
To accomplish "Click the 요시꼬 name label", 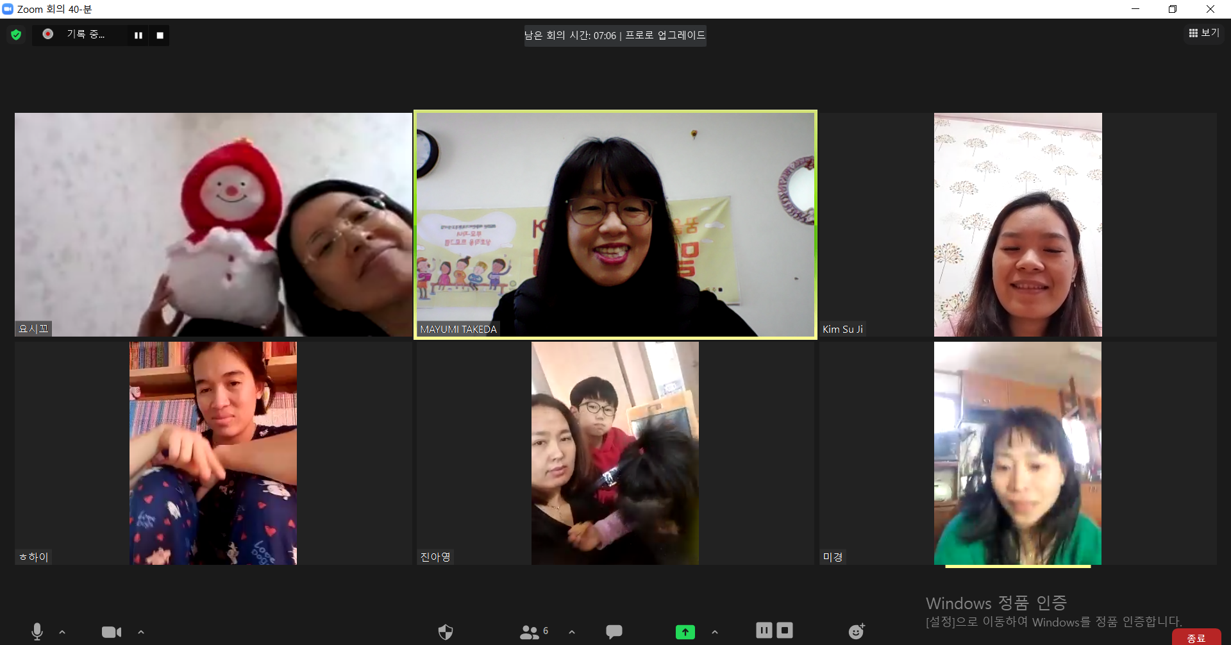I will tap(33, 328).
